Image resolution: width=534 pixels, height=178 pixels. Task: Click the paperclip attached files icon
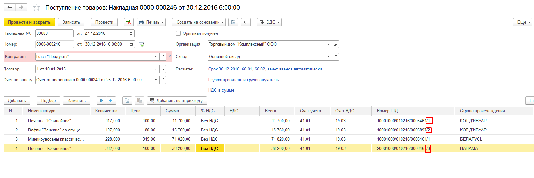pos(245,22)
